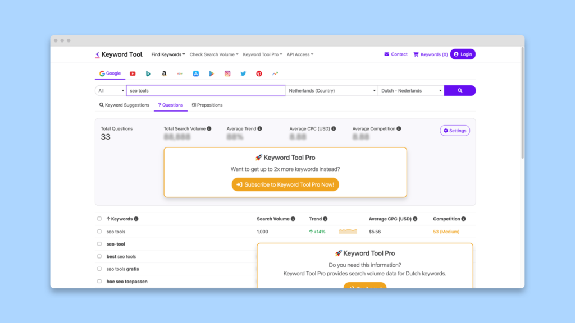The height and width of the screenshot is (323, 575).
Task: Open the App Store keyword source icon
Action: 196,73
